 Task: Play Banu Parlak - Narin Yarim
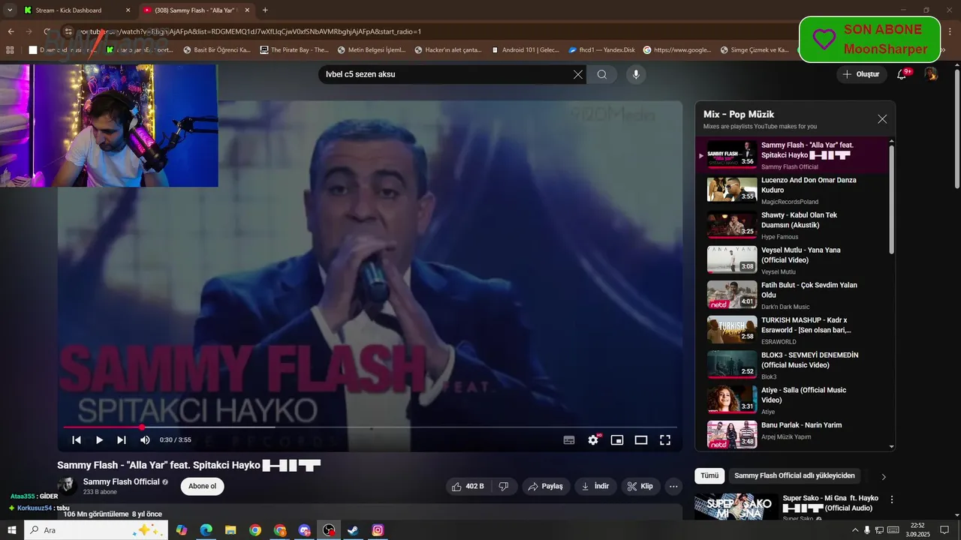(x=794, y=434)
